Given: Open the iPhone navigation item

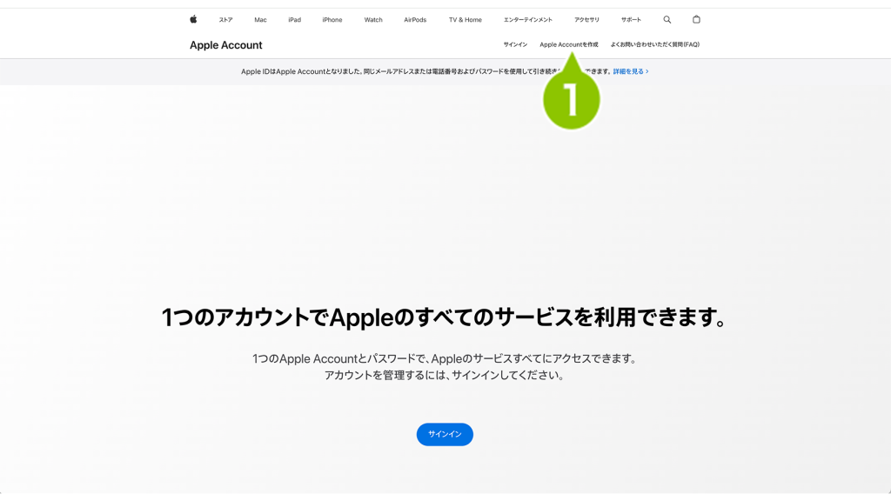Looking at the screenshot, I should click(x=332, y=20).
